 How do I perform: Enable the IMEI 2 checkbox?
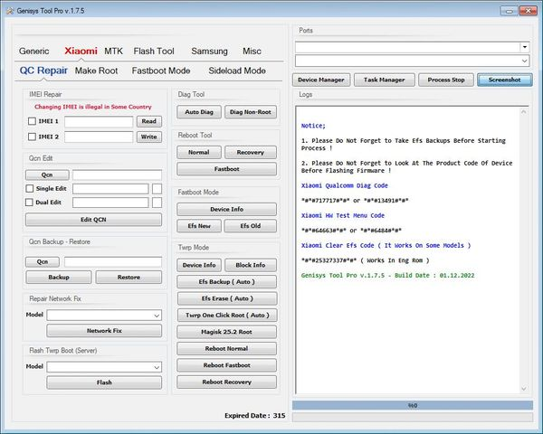(32, 137)
